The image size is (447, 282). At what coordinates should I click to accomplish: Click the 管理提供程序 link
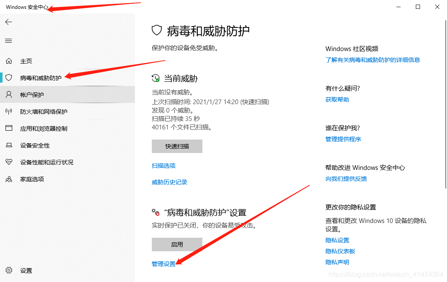pyautogui.click(x=343, y=139)
